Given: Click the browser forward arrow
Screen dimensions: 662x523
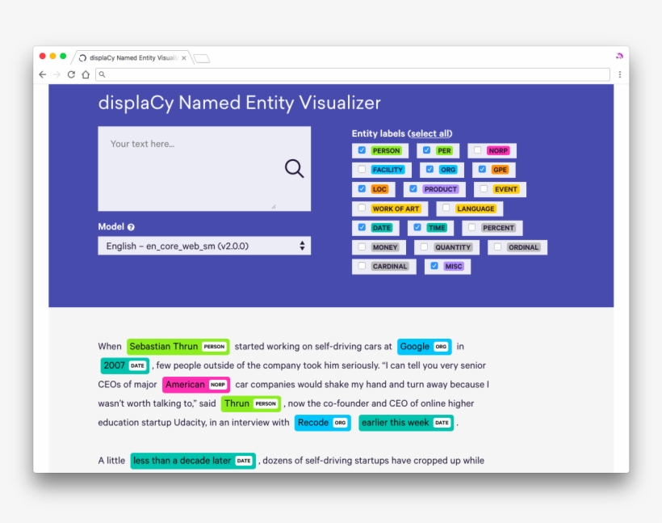Looking at the screenshot, I should pyautogui.click(x=56, y=74).
